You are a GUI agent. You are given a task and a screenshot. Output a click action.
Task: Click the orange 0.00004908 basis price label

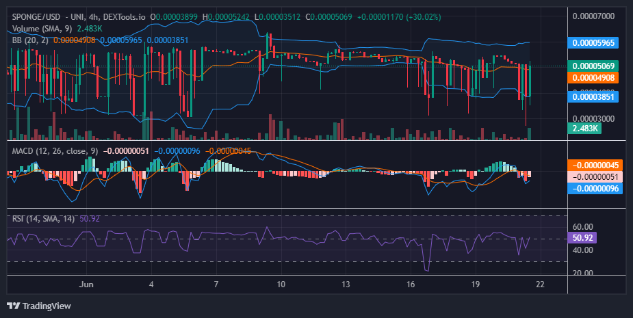point(593,77)
